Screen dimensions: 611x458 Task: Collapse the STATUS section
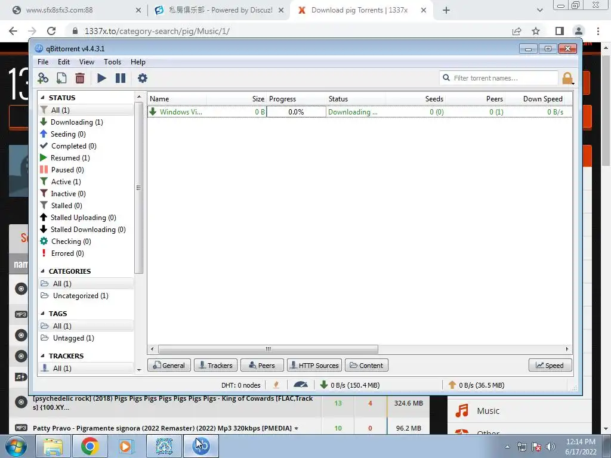coord(42,98)
